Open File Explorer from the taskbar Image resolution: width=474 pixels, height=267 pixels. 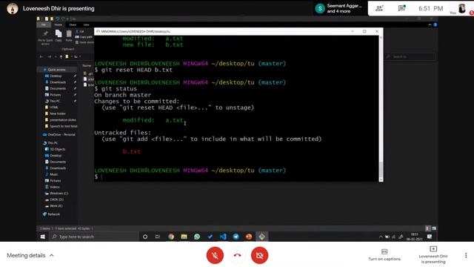[x=184, y=237]
